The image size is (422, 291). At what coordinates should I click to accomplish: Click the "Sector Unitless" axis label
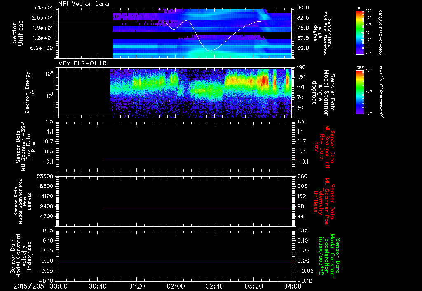(x=17, y=33)
